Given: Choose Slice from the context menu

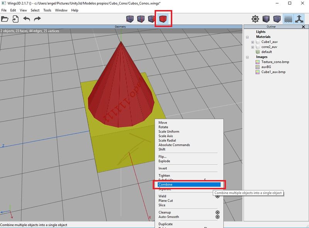Looking at the screenshot, I should (x=162, y=205).
